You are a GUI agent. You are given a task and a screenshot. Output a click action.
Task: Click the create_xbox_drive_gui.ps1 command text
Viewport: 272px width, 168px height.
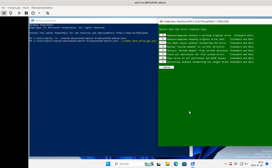(138, 41)
